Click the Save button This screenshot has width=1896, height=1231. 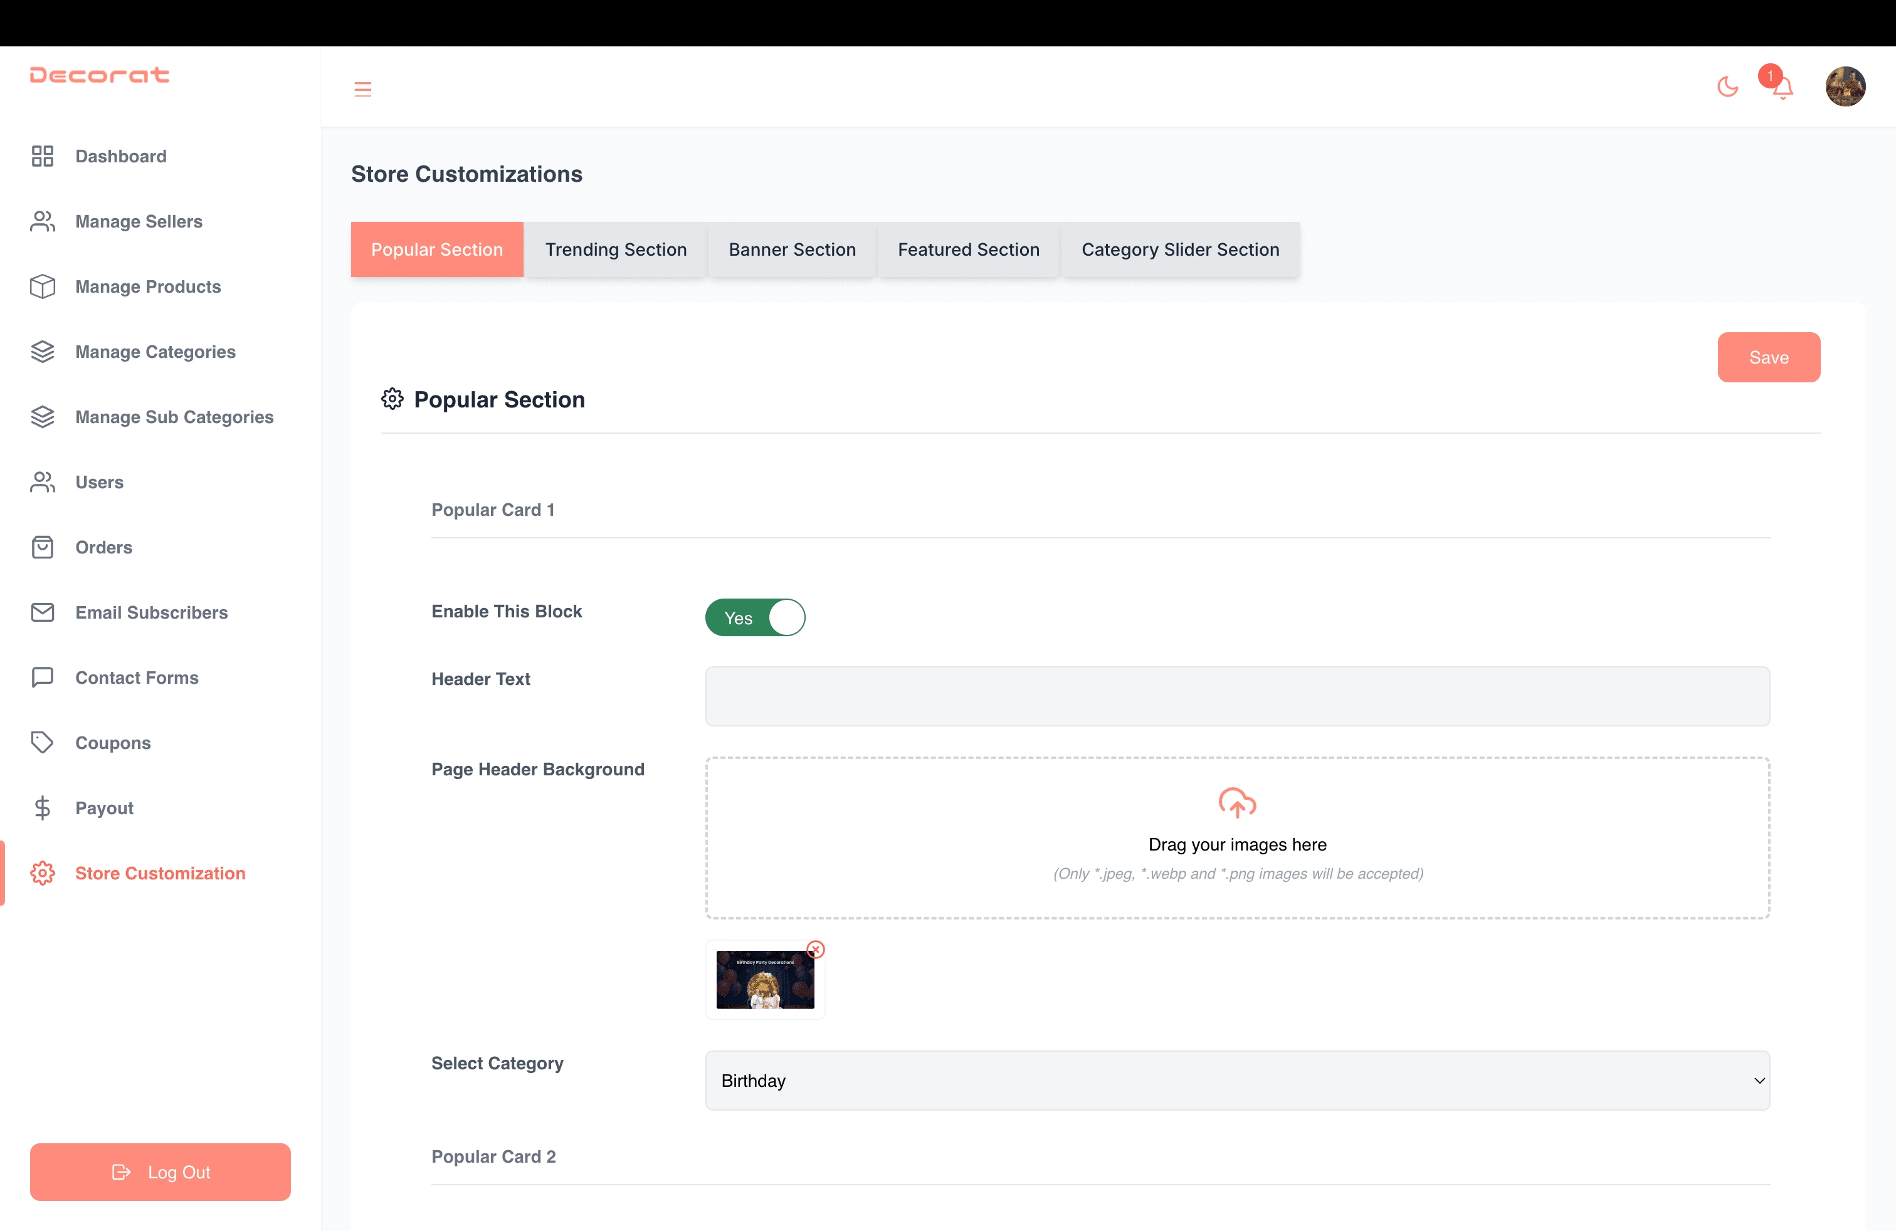click(x=1769, y=358)
